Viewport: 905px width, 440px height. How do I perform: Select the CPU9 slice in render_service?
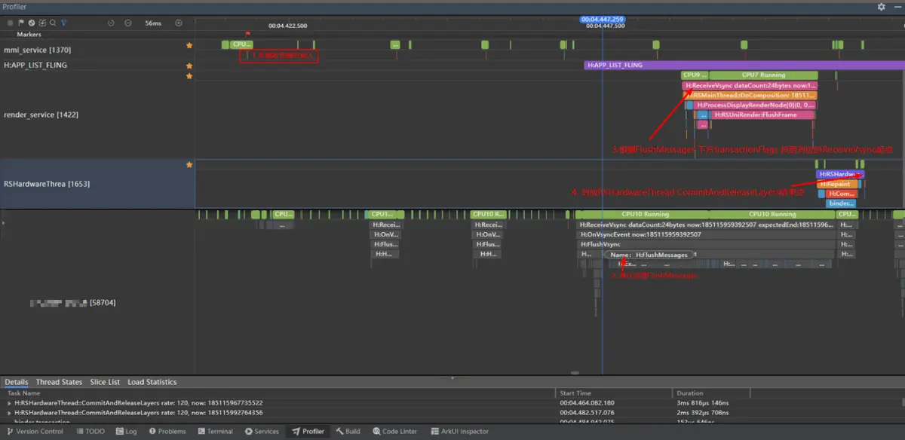point(694,75)
